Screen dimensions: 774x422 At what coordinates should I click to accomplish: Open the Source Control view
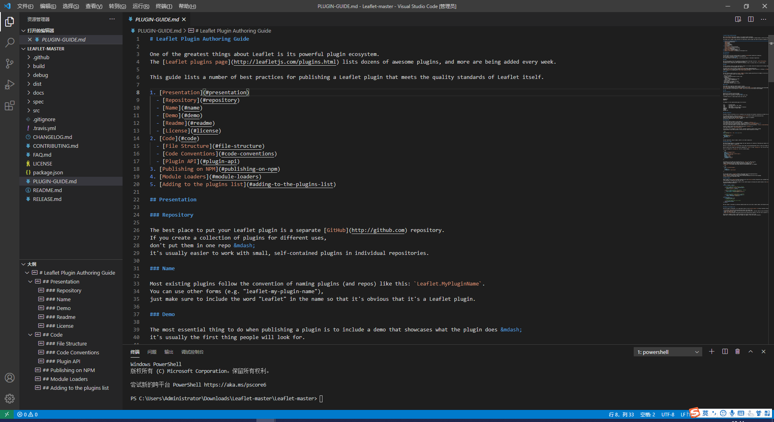pyautogui.click(x=10, y=64)
